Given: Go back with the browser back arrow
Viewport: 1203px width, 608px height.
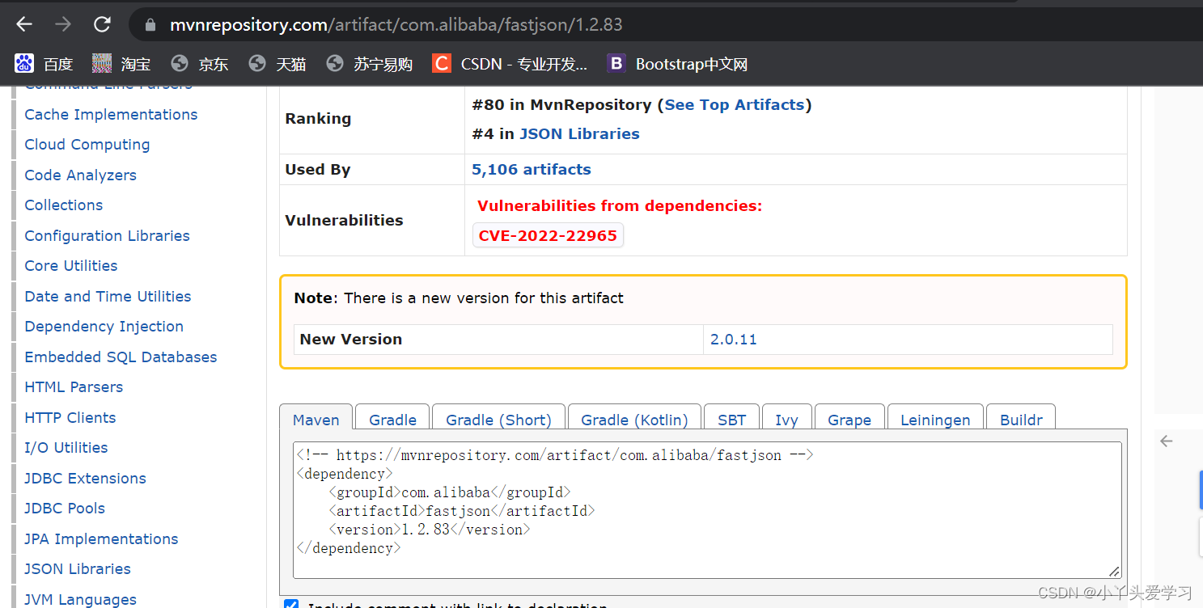Looking at the screenshot, I should coord(24,24).
